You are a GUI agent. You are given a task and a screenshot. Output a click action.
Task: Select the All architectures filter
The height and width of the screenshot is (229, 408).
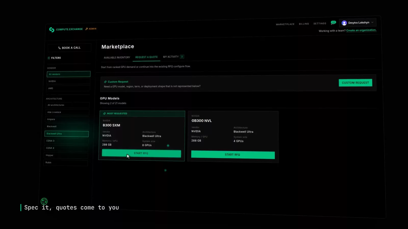(x=68, y=105)
